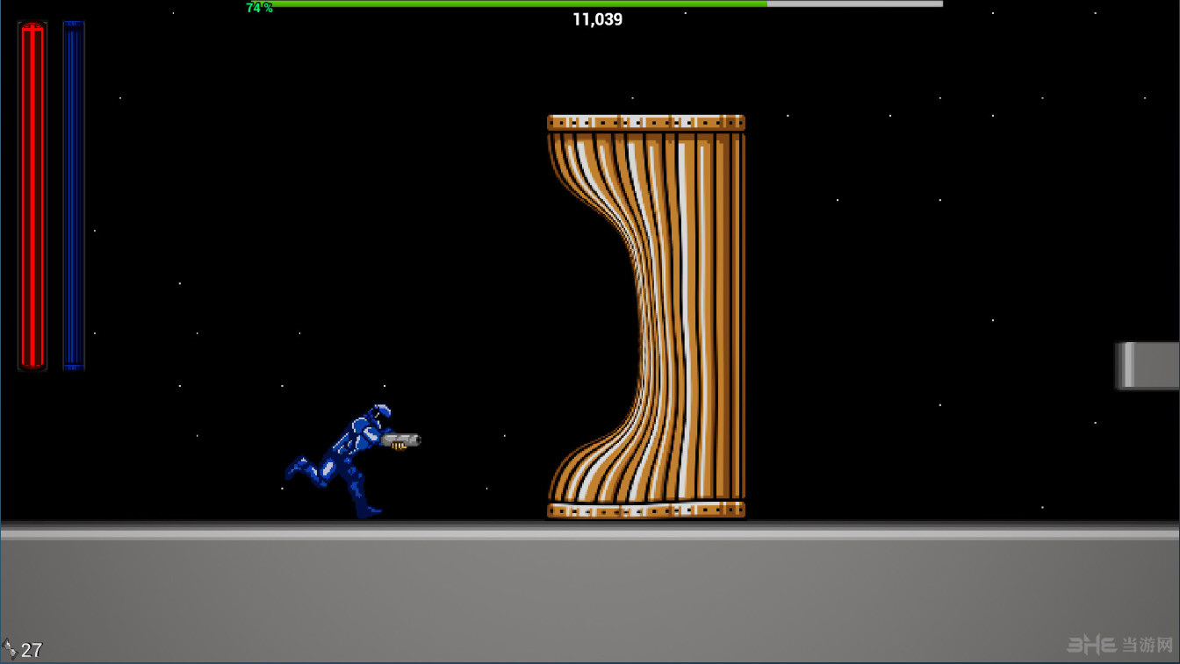Image resolution: width=1180 pixels, height=664 pixels.
Task: Click the warped orange striped pillar
Action: pos(646,316)
